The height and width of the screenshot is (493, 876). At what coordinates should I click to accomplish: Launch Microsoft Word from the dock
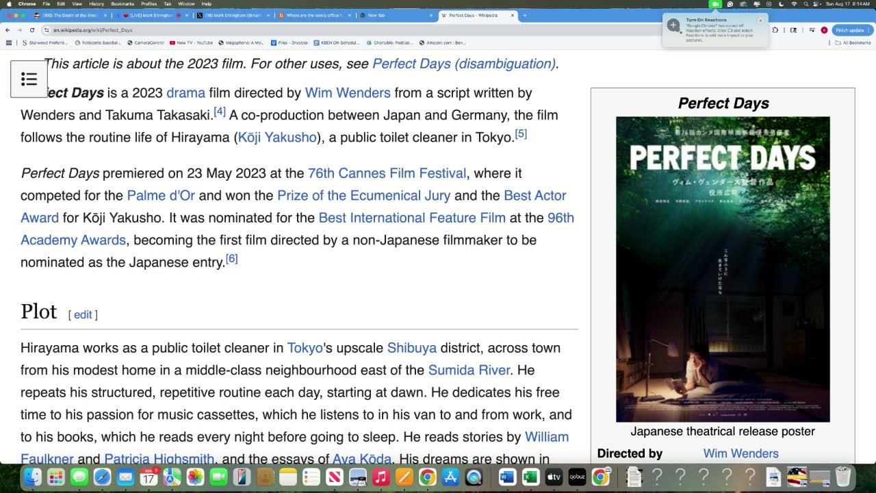click(x=507, y=477)
